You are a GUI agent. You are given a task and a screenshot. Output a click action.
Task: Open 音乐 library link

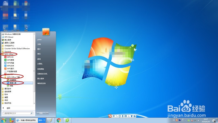[x=39, y=54]
